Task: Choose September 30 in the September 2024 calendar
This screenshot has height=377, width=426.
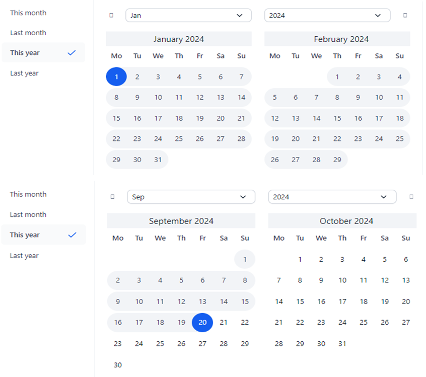Action: pyautogui.click(x=118, y=365)
